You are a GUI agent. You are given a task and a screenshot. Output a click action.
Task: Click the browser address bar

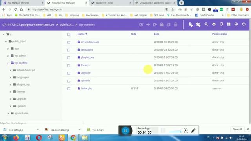coord(96,9)
